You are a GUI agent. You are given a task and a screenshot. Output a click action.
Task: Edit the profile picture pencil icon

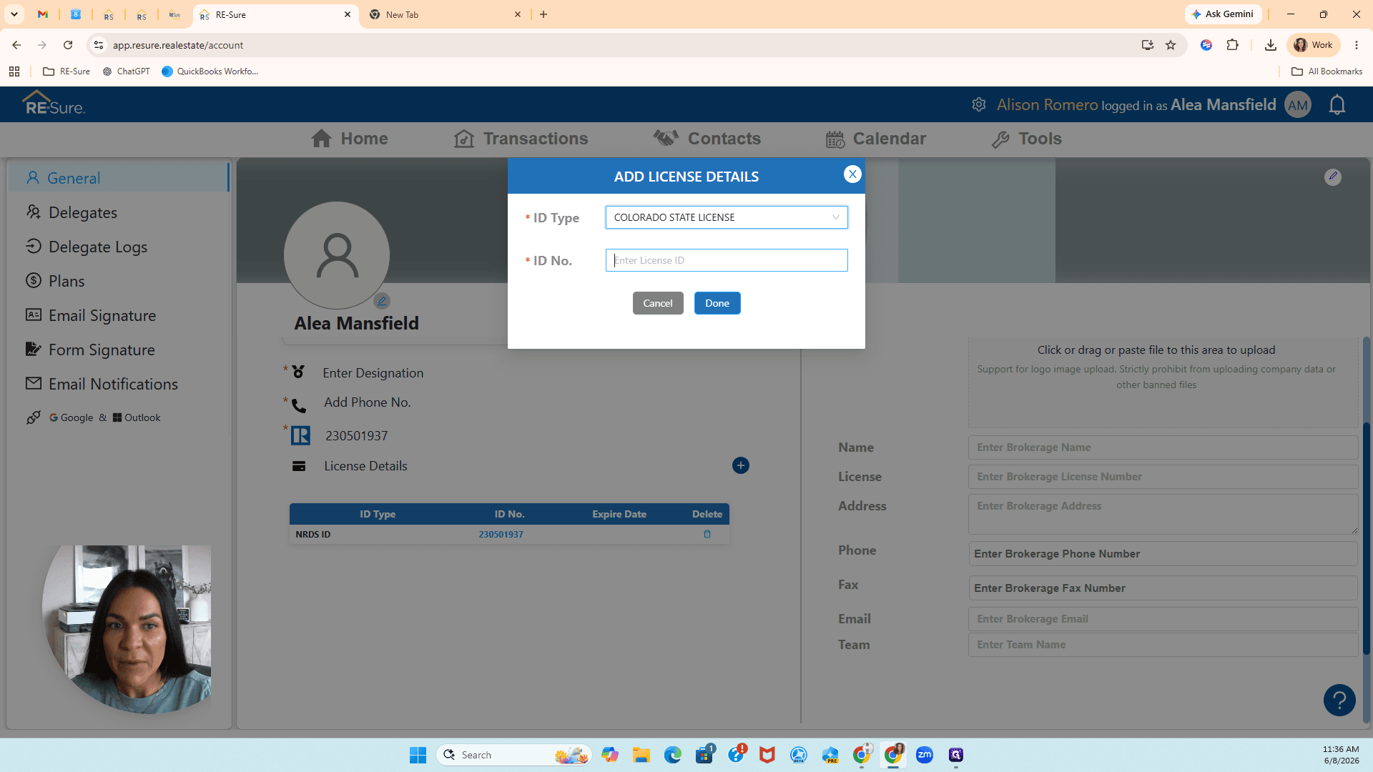[x=382, y=301]
